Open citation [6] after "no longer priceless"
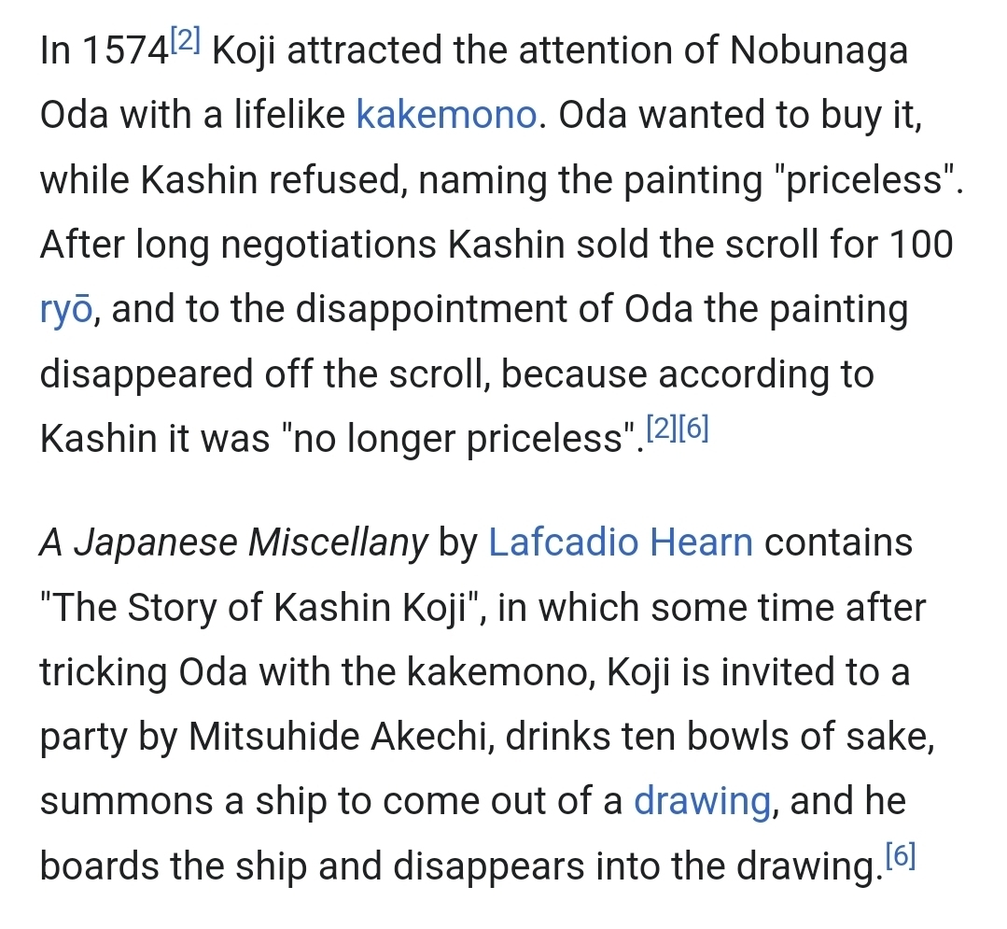This screenshot has height=929, width=1007. pyautogui.click(x=694, y=429)
